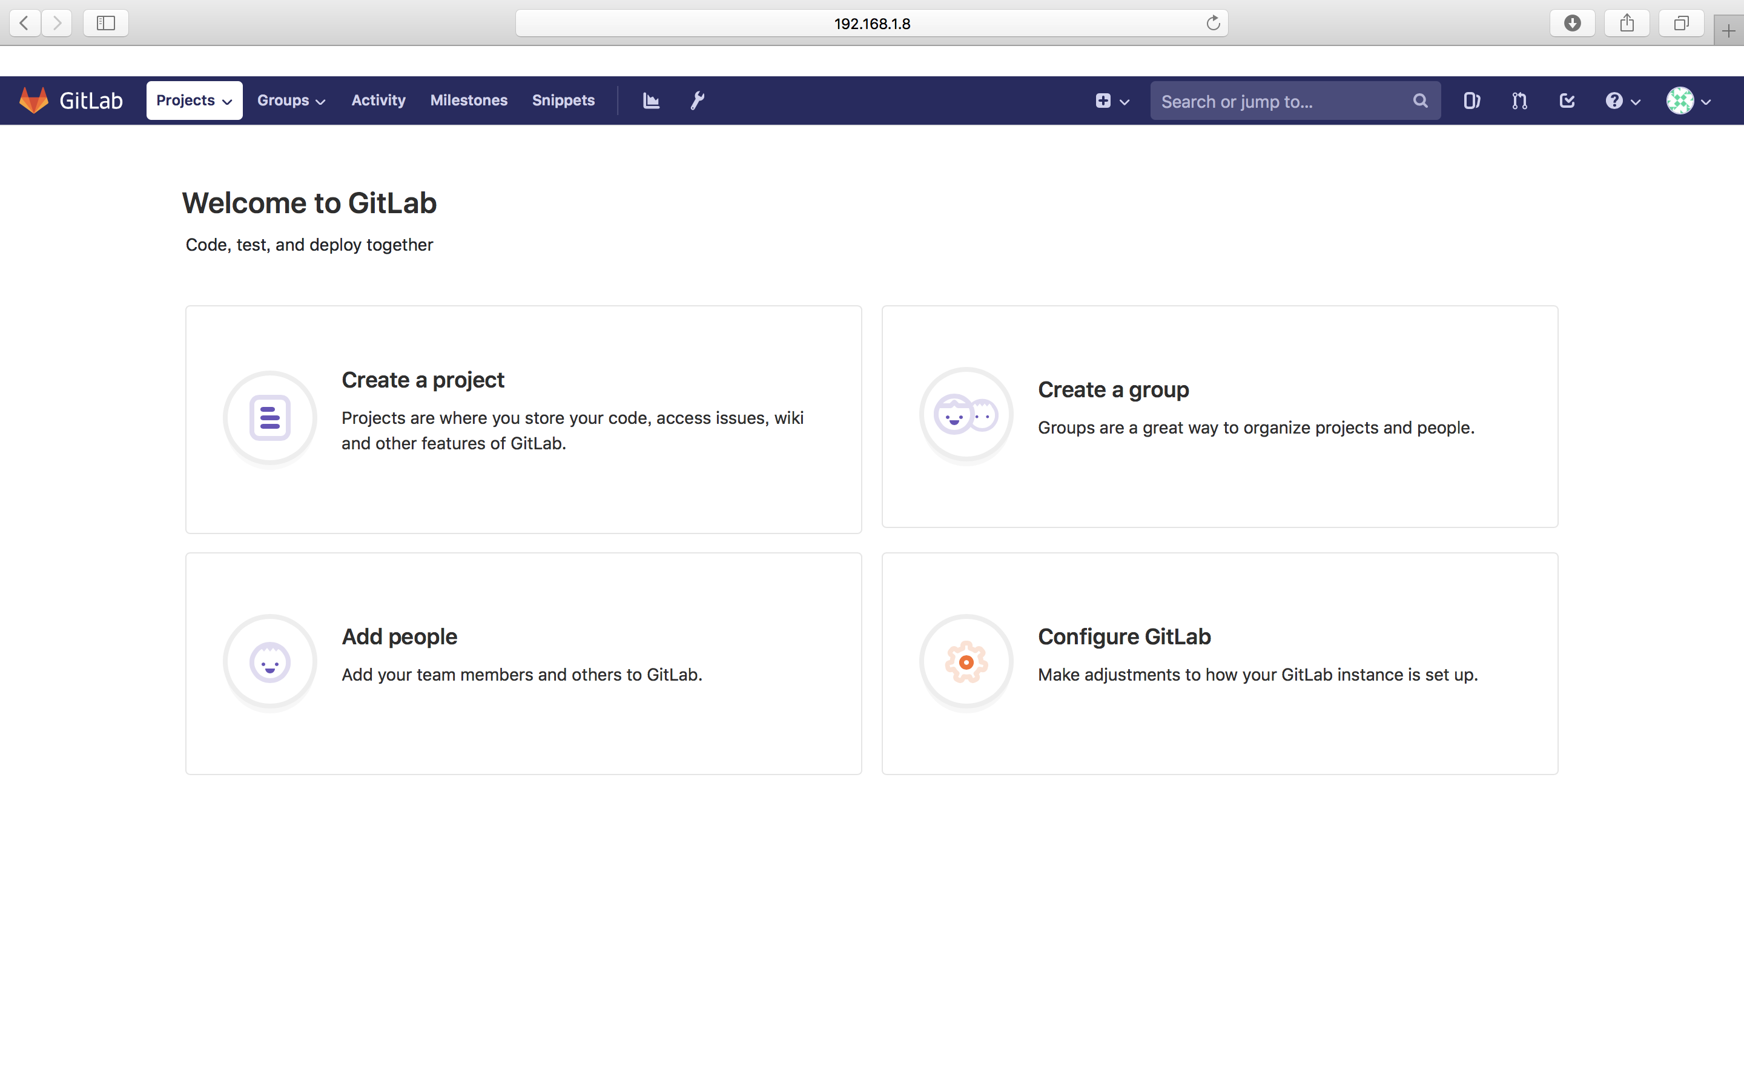Click the Add people card
Screen dimensions: 1744x1090
tap(523, 663)
